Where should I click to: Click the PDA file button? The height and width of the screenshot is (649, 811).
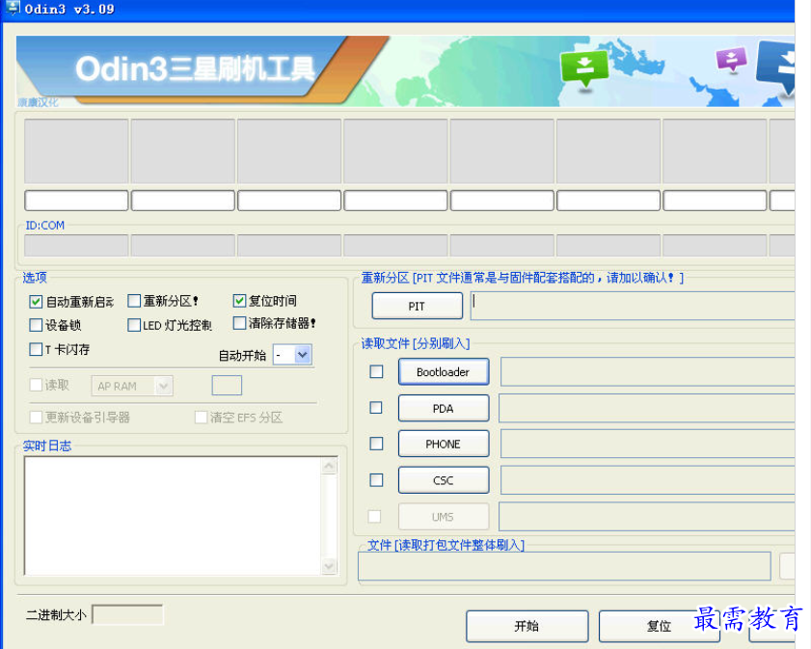tap(444, 409)
